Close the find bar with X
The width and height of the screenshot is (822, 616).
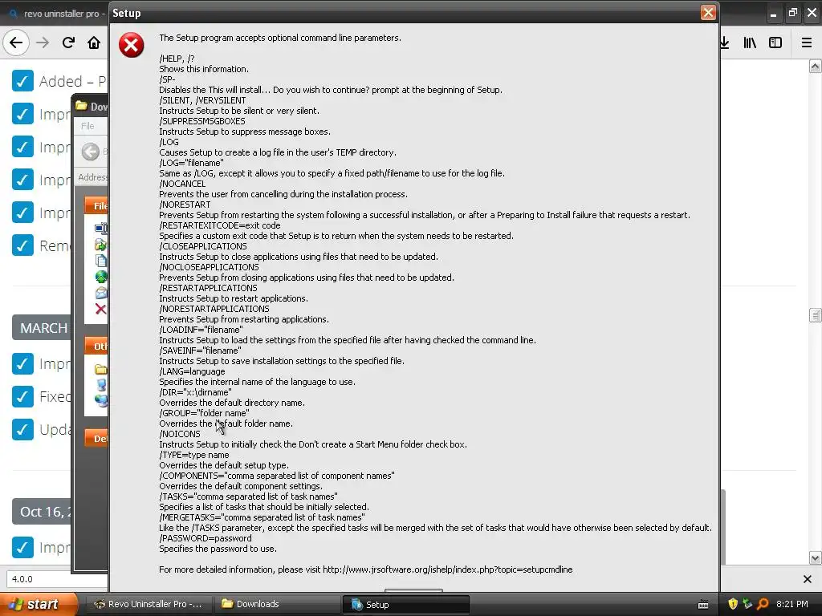tap(808, 579)
